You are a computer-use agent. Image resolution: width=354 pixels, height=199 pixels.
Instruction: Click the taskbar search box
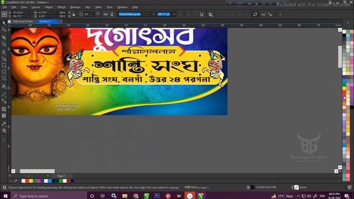(x=49, y=196)
